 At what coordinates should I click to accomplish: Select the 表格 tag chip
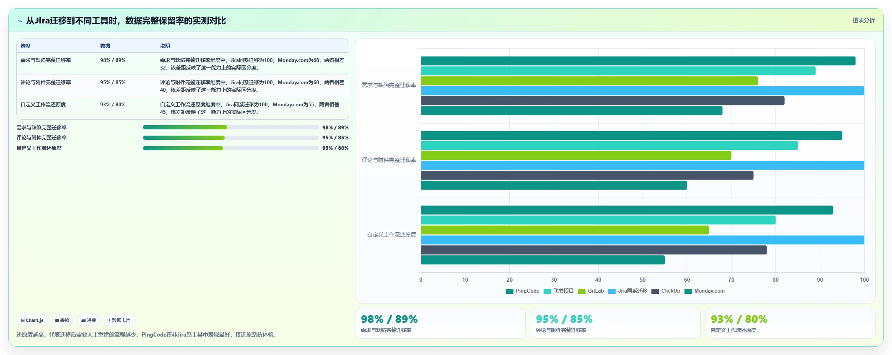point(62,320)
